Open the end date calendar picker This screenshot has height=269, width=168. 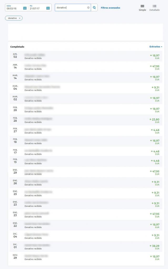48,8
